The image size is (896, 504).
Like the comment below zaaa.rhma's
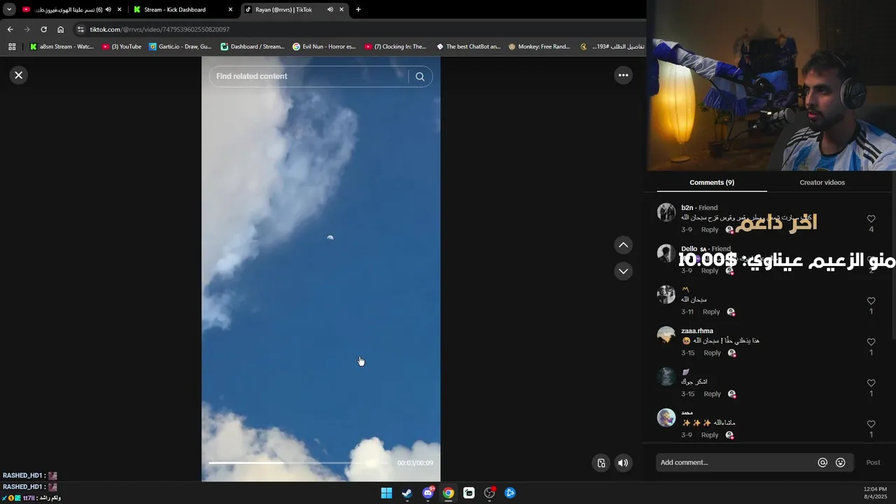point(871,383)
